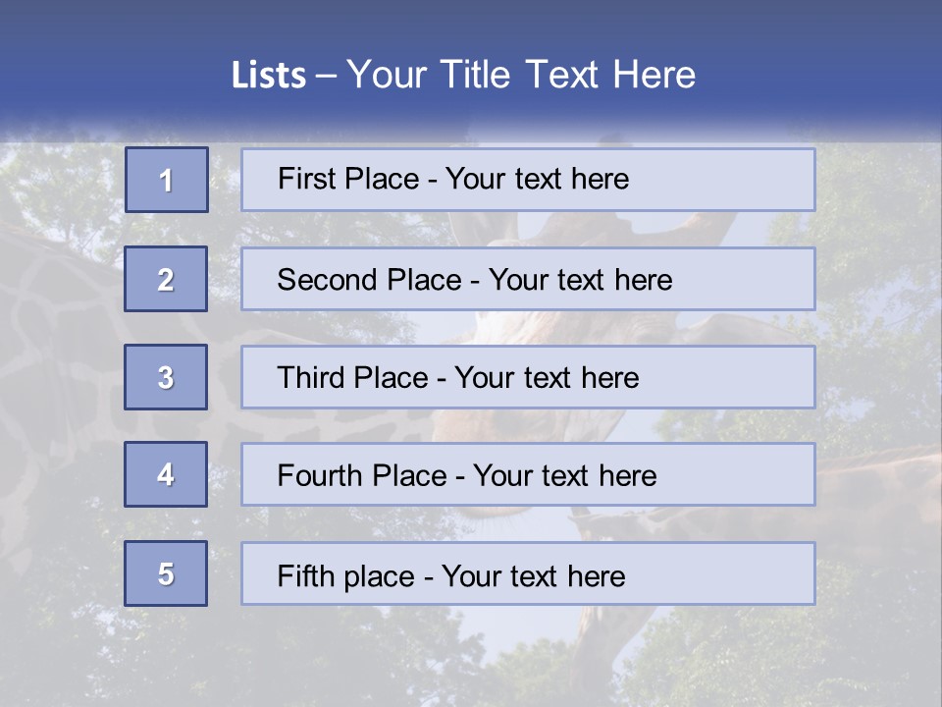Click the Second Place text bar
Image resolution: width=942 pixels, height=707 pixels.
pyautogui.click(x=528, y=279)
